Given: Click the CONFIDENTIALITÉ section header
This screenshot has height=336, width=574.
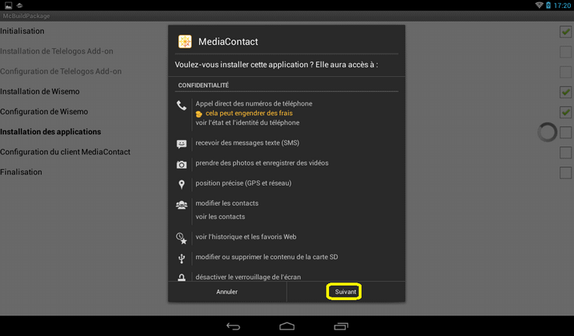Looking at the screenshot, I should click(x=203, y=86).
